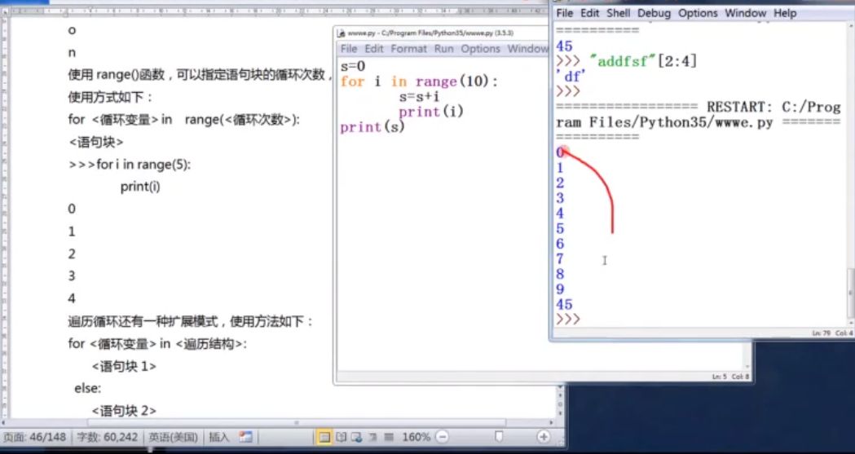Screen dimensions: 855x454
Task: Click the macro recording icon in status bar
Action: click(x=246, y=437)
